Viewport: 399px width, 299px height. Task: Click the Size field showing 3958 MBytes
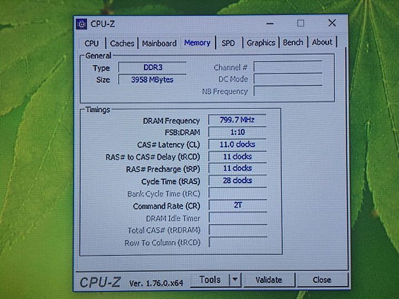(152, 80)
